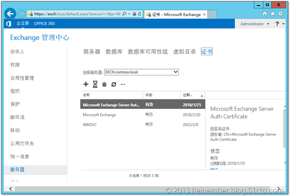Open the three-dot more options menu

[x=123, y=84]
